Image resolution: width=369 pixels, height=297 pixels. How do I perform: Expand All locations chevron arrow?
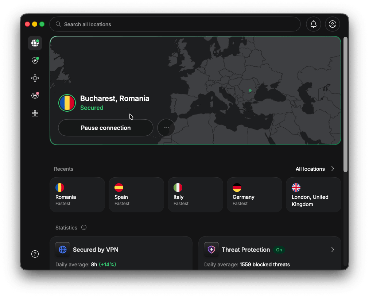click(333, 169)
